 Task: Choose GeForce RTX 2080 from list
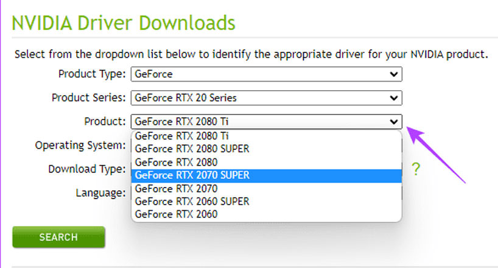pos(266,162)
